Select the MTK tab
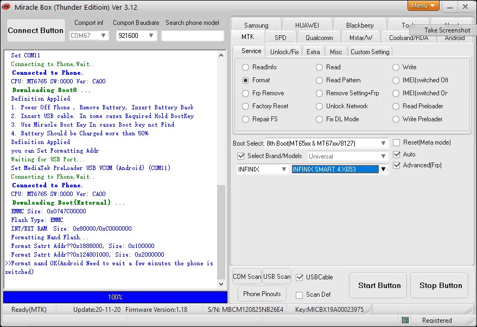477x327 pixels. (x=247, y=37)
